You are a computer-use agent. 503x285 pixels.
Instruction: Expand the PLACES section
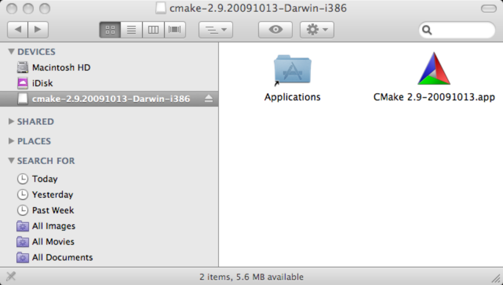[x=11, y=141]
